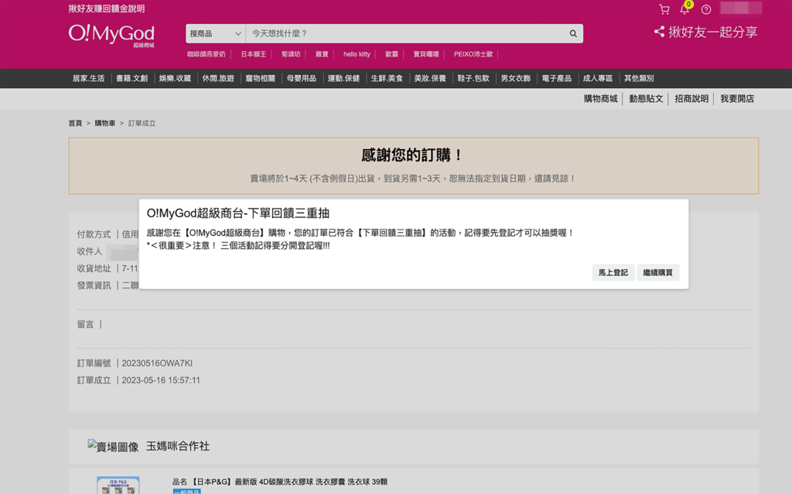Open the 電子產品 category
Screen dimensions: 792x494
(x=556, y=78)
